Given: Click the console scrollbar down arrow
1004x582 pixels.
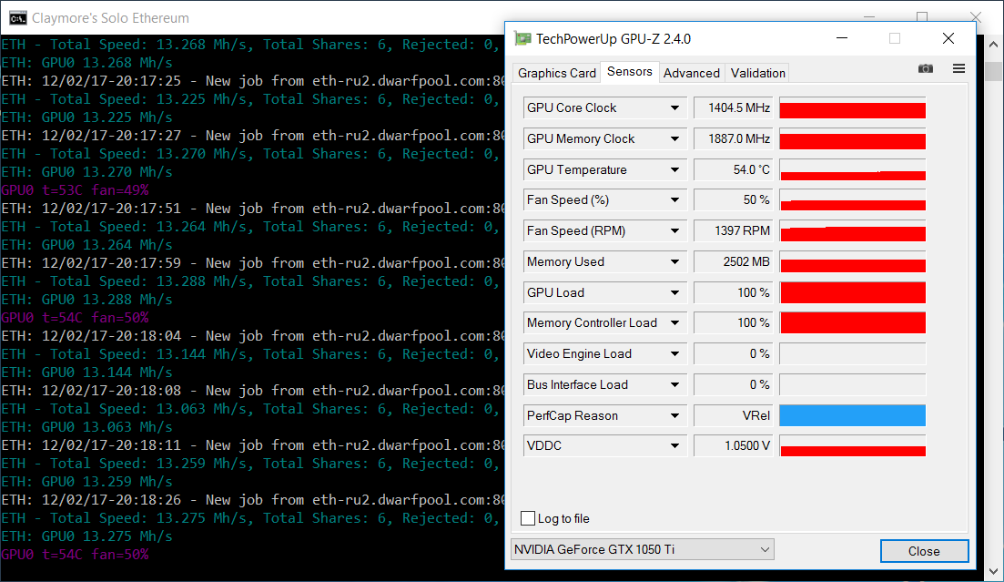Looking at the screenshot, I should 993,571.
